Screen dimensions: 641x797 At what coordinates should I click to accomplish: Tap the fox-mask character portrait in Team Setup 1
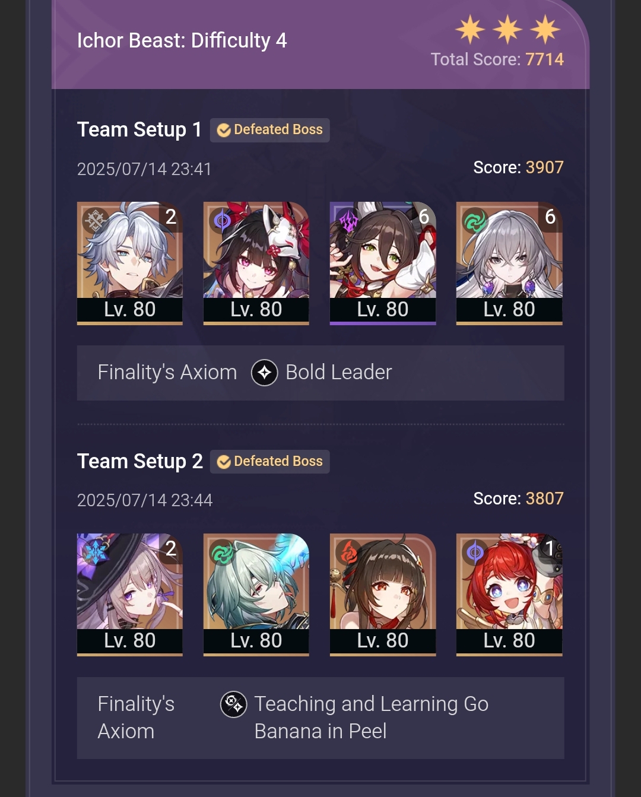point(256,263)
